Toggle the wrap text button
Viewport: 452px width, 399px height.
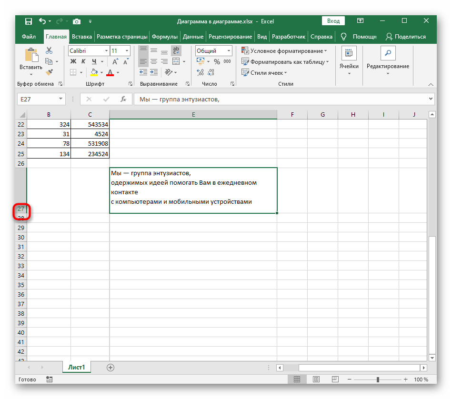(176, 51)
